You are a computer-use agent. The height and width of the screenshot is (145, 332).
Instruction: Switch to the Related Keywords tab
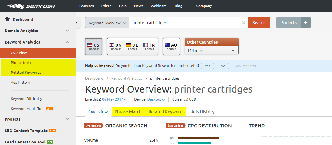(x=166, y=112)
